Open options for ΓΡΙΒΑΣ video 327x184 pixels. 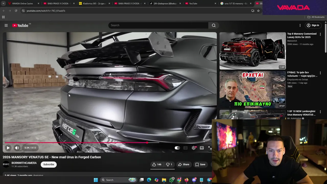[320, 73]
